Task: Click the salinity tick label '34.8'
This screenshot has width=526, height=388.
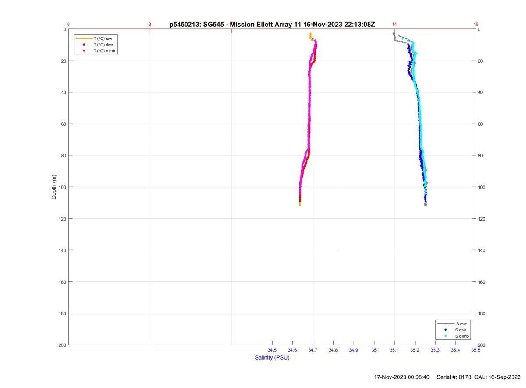Action: coord(333,350)
